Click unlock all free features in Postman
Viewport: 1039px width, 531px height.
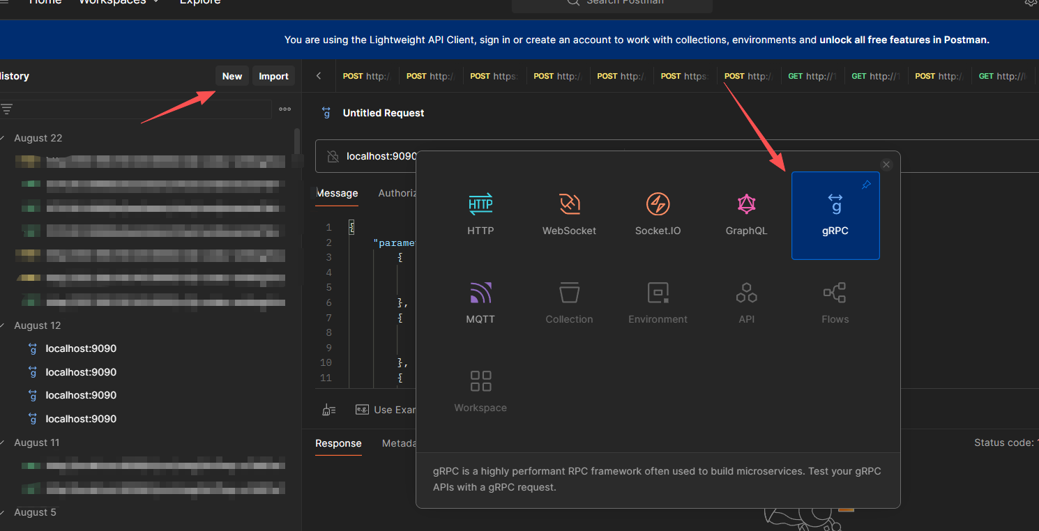[904, 40]
